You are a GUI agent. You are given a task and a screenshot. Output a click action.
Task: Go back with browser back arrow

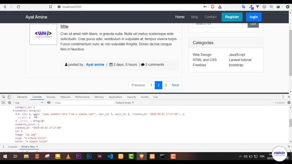pos(5,7)
